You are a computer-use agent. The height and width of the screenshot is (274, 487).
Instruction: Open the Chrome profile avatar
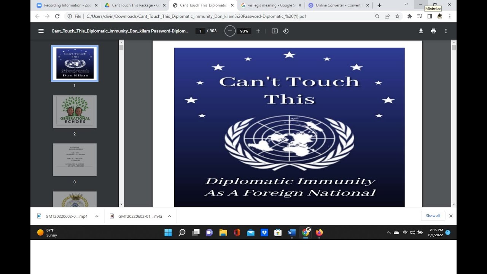[440, 16]
